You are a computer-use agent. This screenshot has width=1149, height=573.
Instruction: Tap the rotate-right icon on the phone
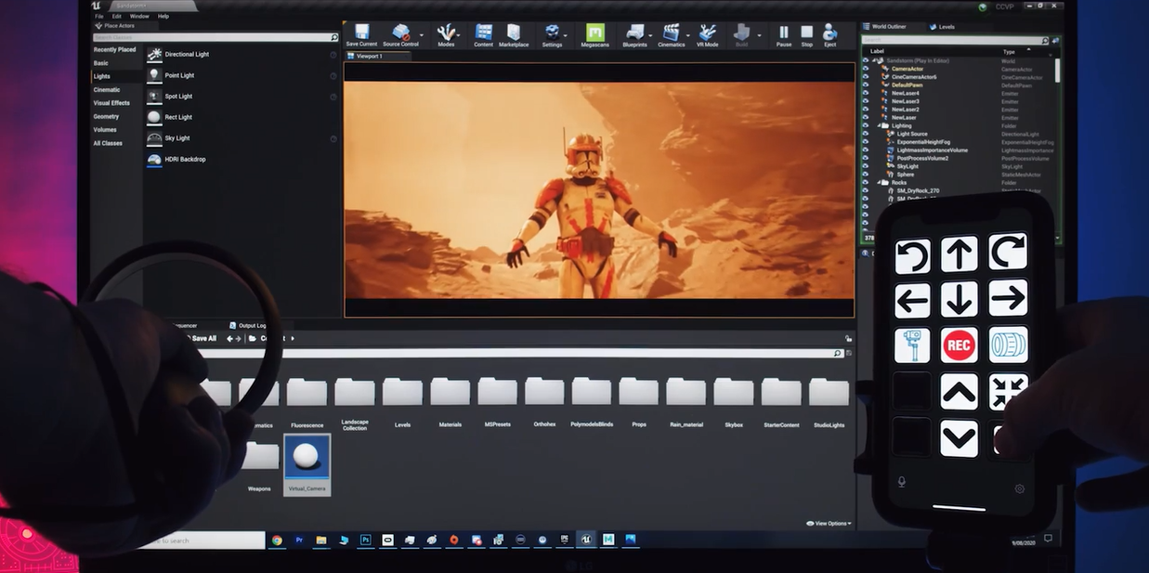(1008, 251)
